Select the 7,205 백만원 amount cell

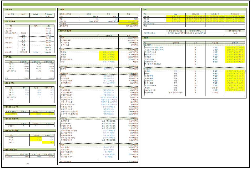(x=128, y=109)
